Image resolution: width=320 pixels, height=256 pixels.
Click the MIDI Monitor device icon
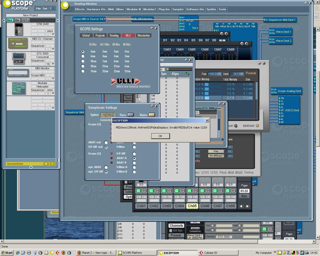(18, 73)
